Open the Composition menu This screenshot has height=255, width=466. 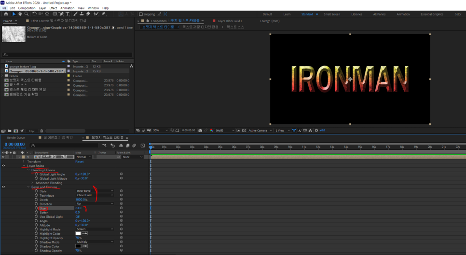tap(27, 8)
